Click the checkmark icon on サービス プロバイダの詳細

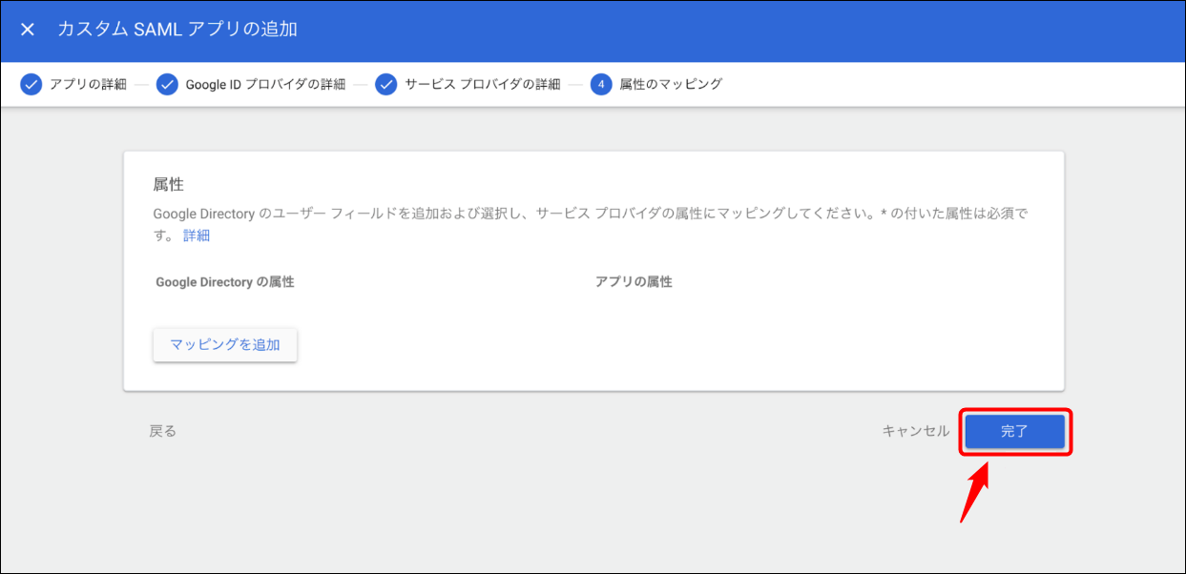click(x=385, y=84)
